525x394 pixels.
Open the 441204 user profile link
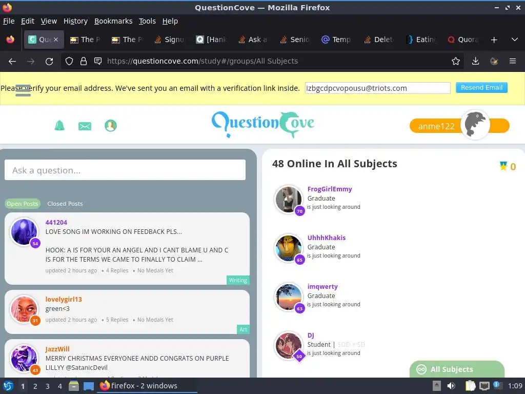click(x=56, y=223)
